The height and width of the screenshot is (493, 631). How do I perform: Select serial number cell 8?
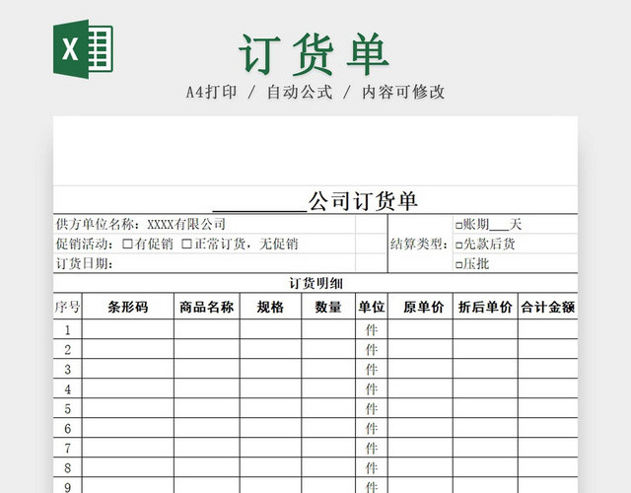[x=68, y=467]
